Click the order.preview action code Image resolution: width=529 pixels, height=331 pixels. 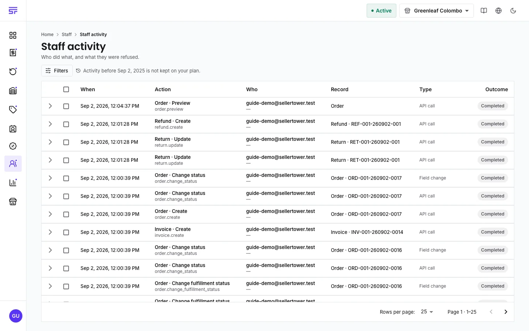tap(169, 109)
